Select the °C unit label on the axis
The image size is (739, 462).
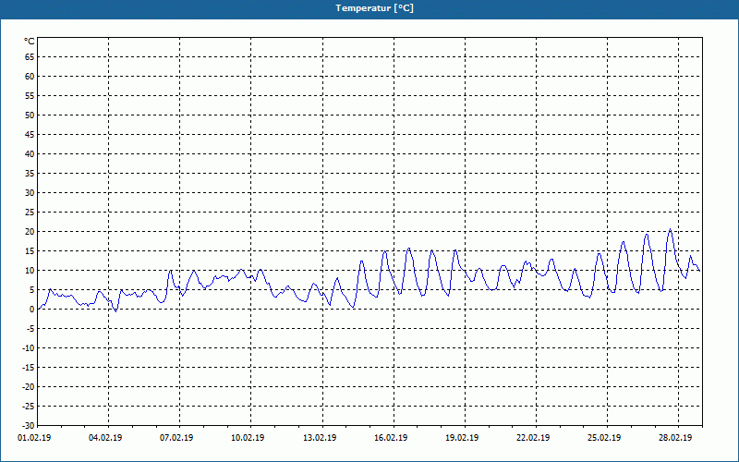[x=30, y=42]
